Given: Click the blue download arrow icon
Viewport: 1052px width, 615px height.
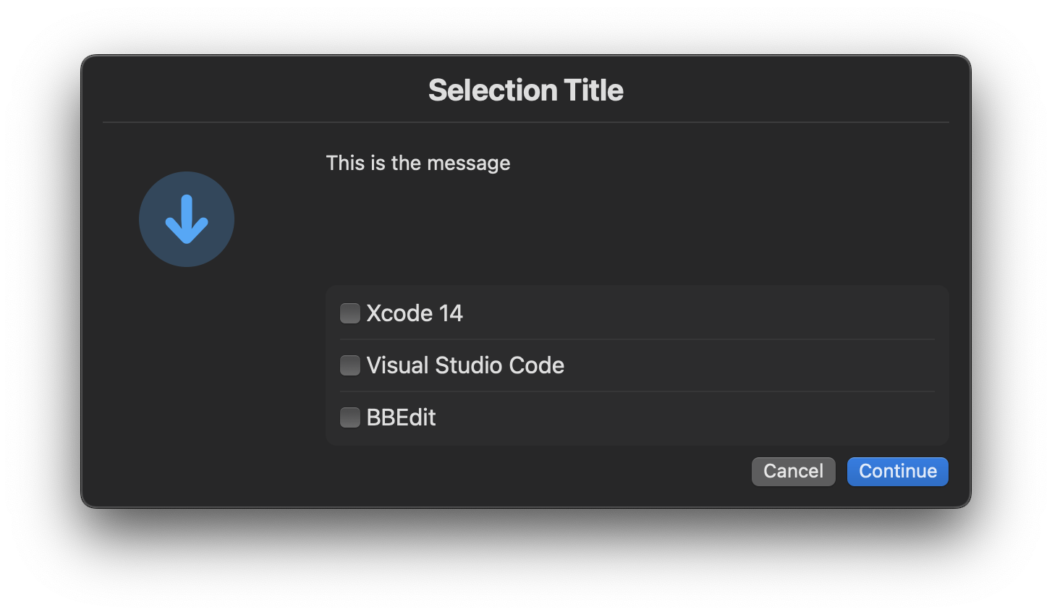Looking at the screenshot, I should (187, 219).
